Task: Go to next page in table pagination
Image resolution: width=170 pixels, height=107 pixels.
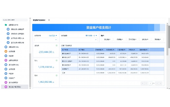Action: click(x=157, y=83)
